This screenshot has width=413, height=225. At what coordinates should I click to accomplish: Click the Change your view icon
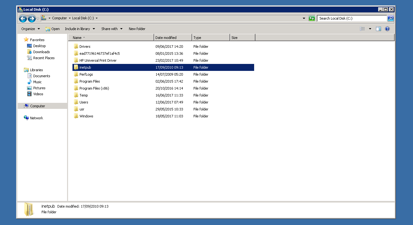362,29
